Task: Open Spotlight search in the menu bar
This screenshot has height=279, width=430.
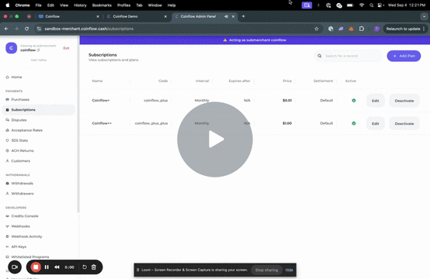Action: point(371,5)
